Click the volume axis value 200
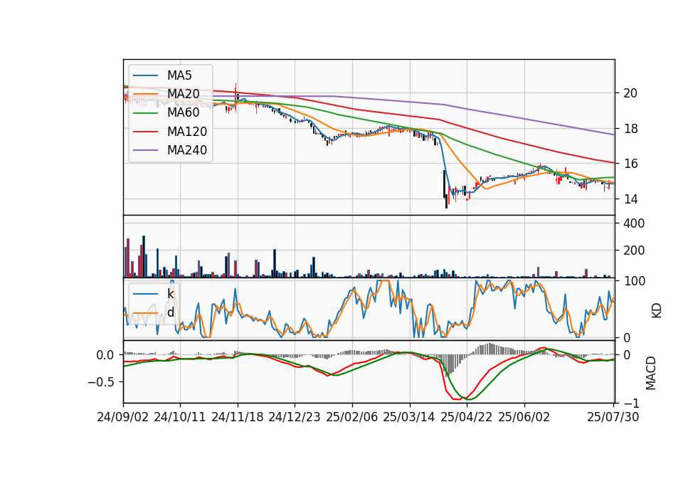This screenshot has width=683, height=491. coord(634,250)
